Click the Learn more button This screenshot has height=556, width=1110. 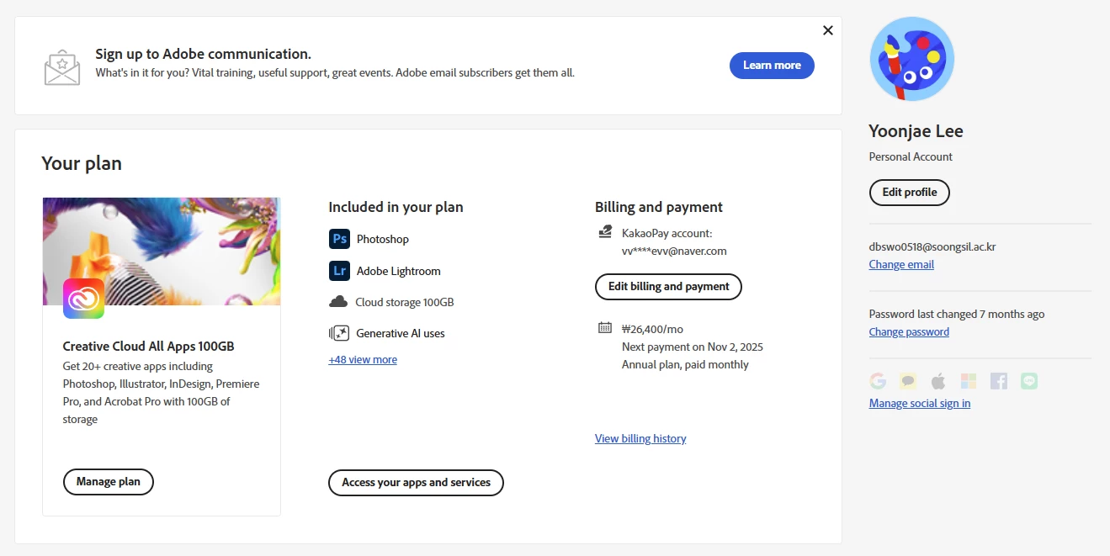point(772,66)
